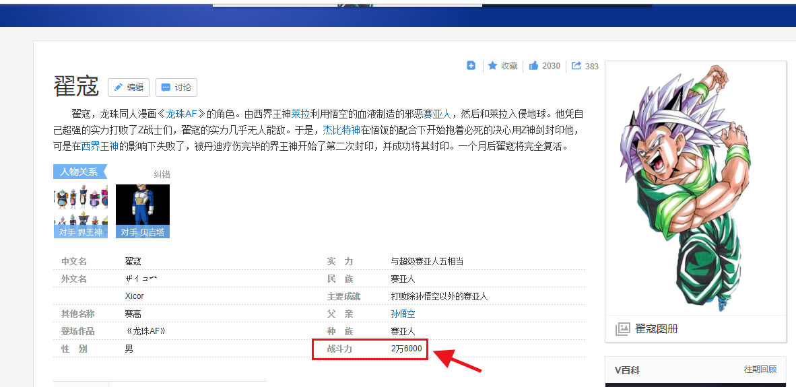The width and height of the screenshot is (796, 387).
Task: Click the Xicor foreign name text
Action: [135, 296]
